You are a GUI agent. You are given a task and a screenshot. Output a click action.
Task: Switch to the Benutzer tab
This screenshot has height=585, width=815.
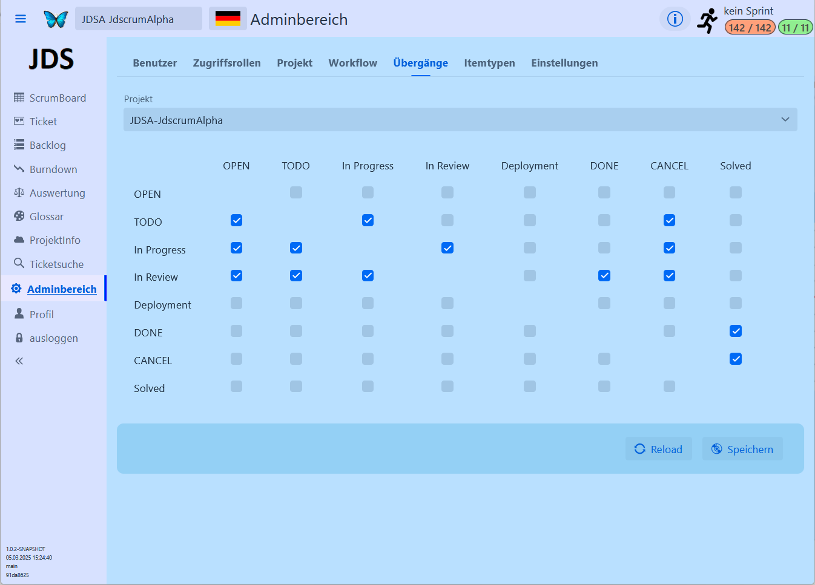(x=155, y=63)
